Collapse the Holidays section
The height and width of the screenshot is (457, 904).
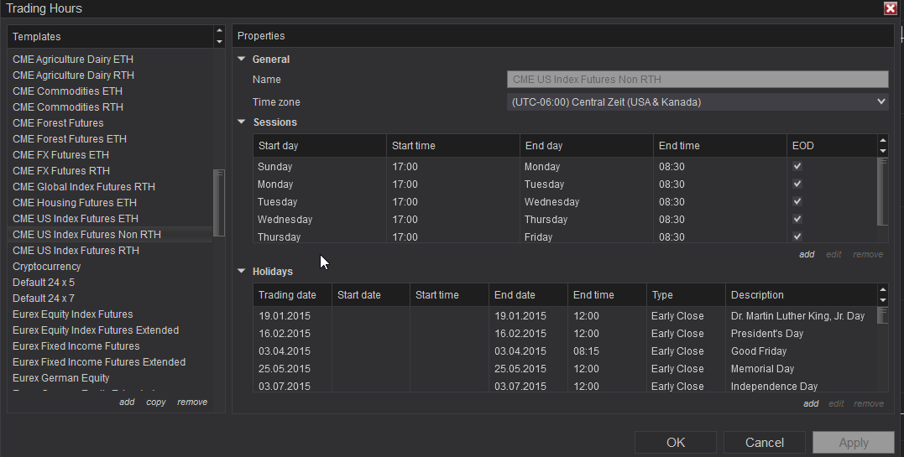[x=242, y=271]
